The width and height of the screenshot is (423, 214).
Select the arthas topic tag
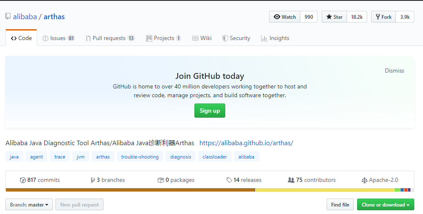point(103,156)
